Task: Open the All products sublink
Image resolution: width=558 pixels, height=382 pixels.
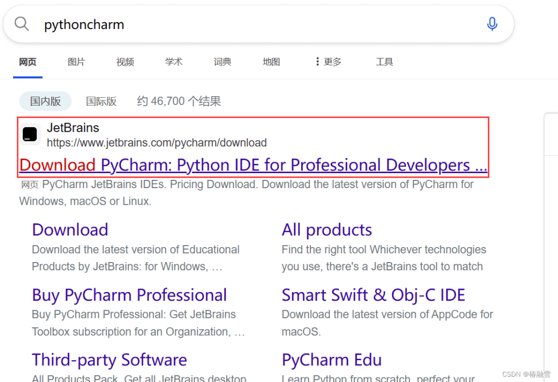Action: pyautogui.click(x=327, y=230)
